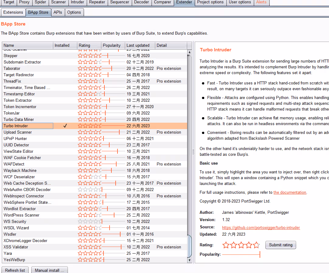Go to the Project options tab
The height and width of the screenshot is (273, 329).
[210, 2]
